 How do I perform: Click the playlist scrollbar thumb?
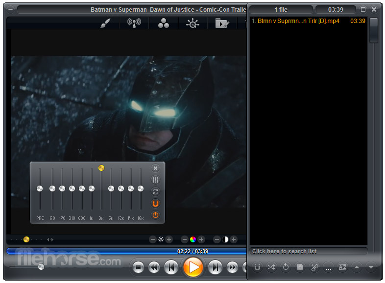[374, 30]
